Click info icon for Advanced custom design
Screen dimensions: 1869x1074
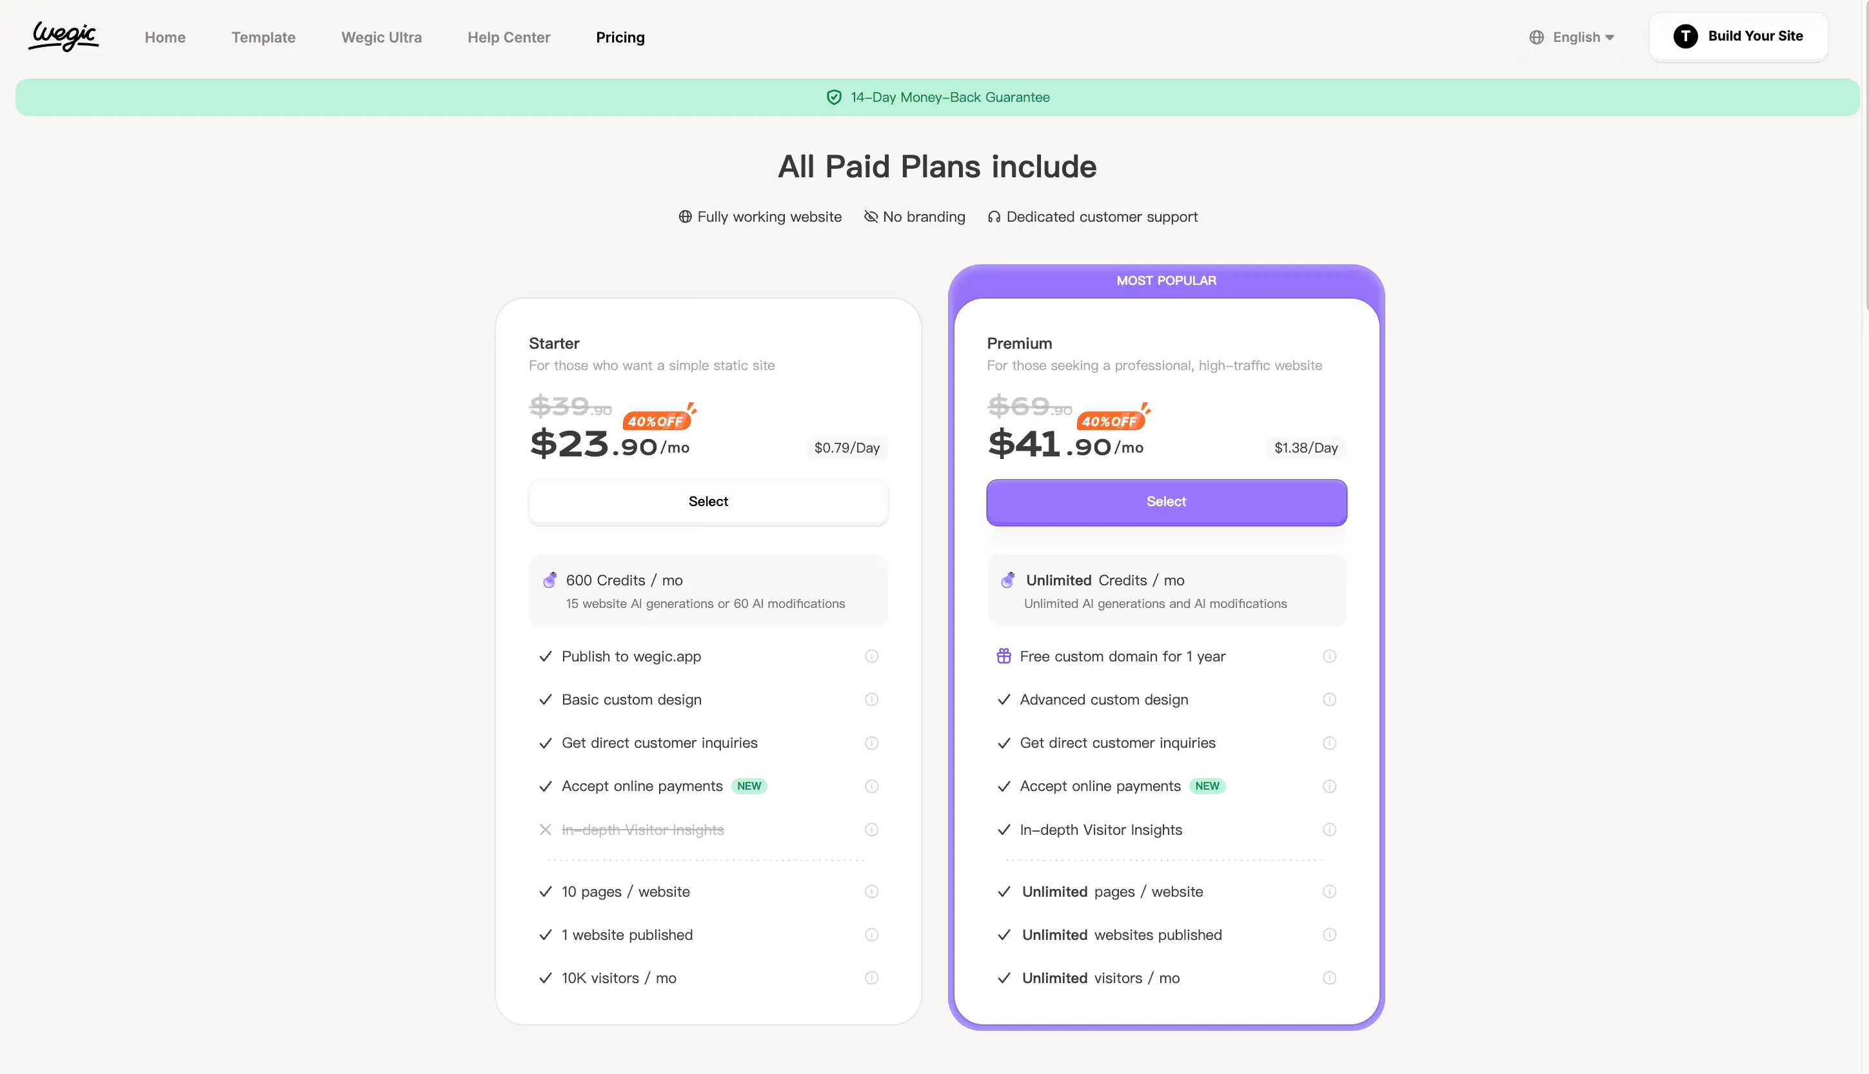coord(1330,699)
